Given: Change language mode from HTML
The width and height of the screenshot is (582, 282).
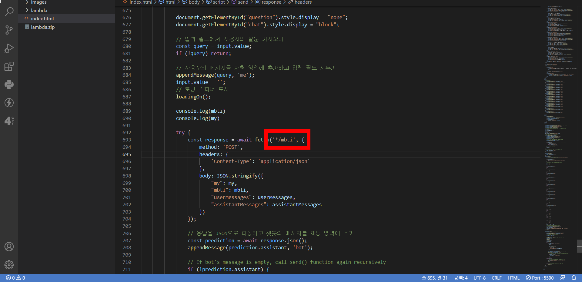Looking at the screenshot, I should click(x=513, y=278).
